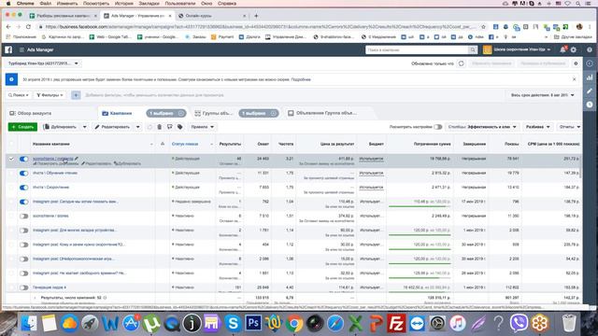
Task: Click the tag label icon in the toolbar
Action: 179,127
